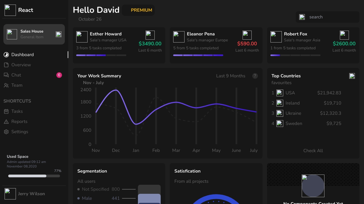
Task: Click Robert Fox's avatar
Action: (x=276, y=37)
